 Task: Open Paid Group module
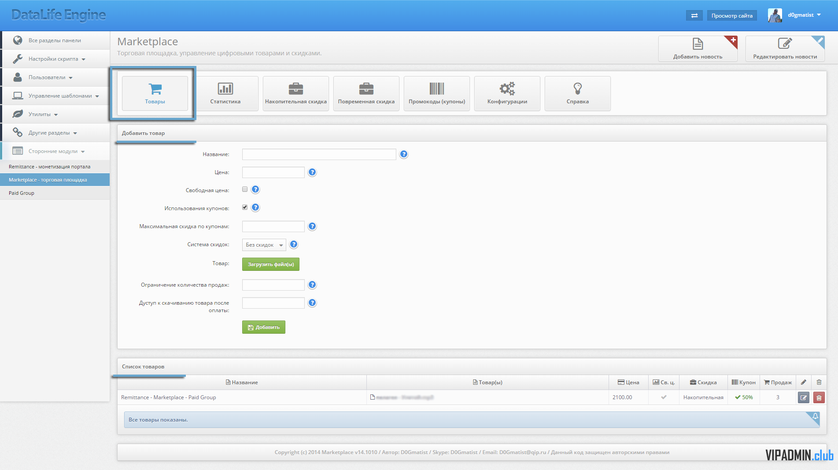[55, 193]
